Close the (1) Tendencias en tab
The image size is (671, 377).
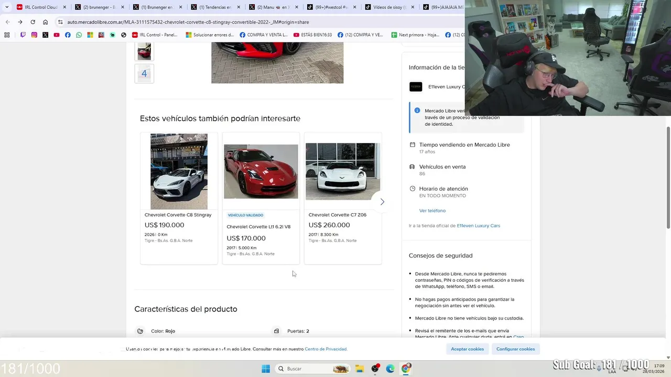click(x=238, y=7)
